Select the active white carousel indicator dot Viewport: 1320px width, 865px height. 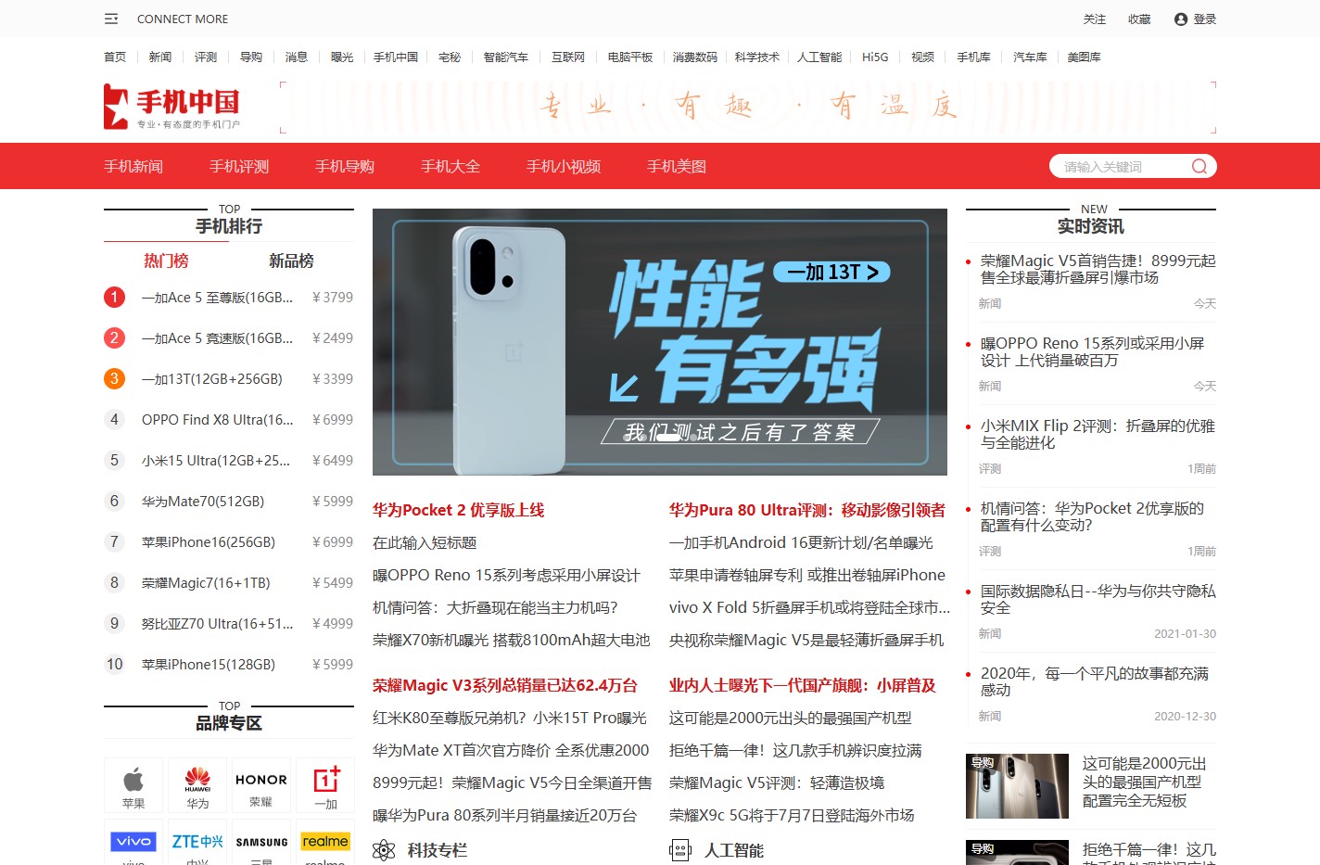click(x=668, y=436)
